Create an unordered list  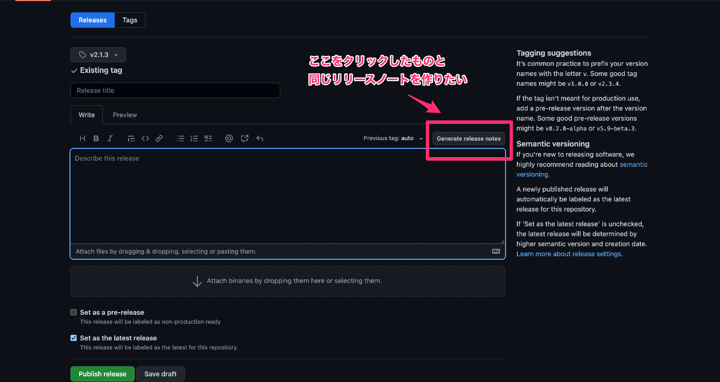coord(181,138)
